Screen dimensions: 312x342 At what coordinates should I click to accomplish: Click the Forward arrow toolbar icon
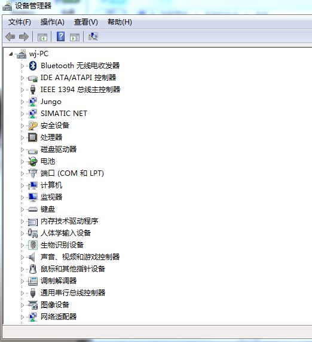pyautogui.click(x=24, y=36)
